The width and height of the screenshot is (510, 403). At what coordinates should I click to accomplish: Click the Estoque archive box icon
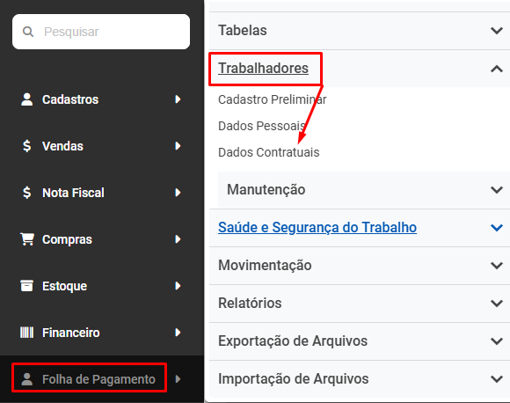(27, 286)
